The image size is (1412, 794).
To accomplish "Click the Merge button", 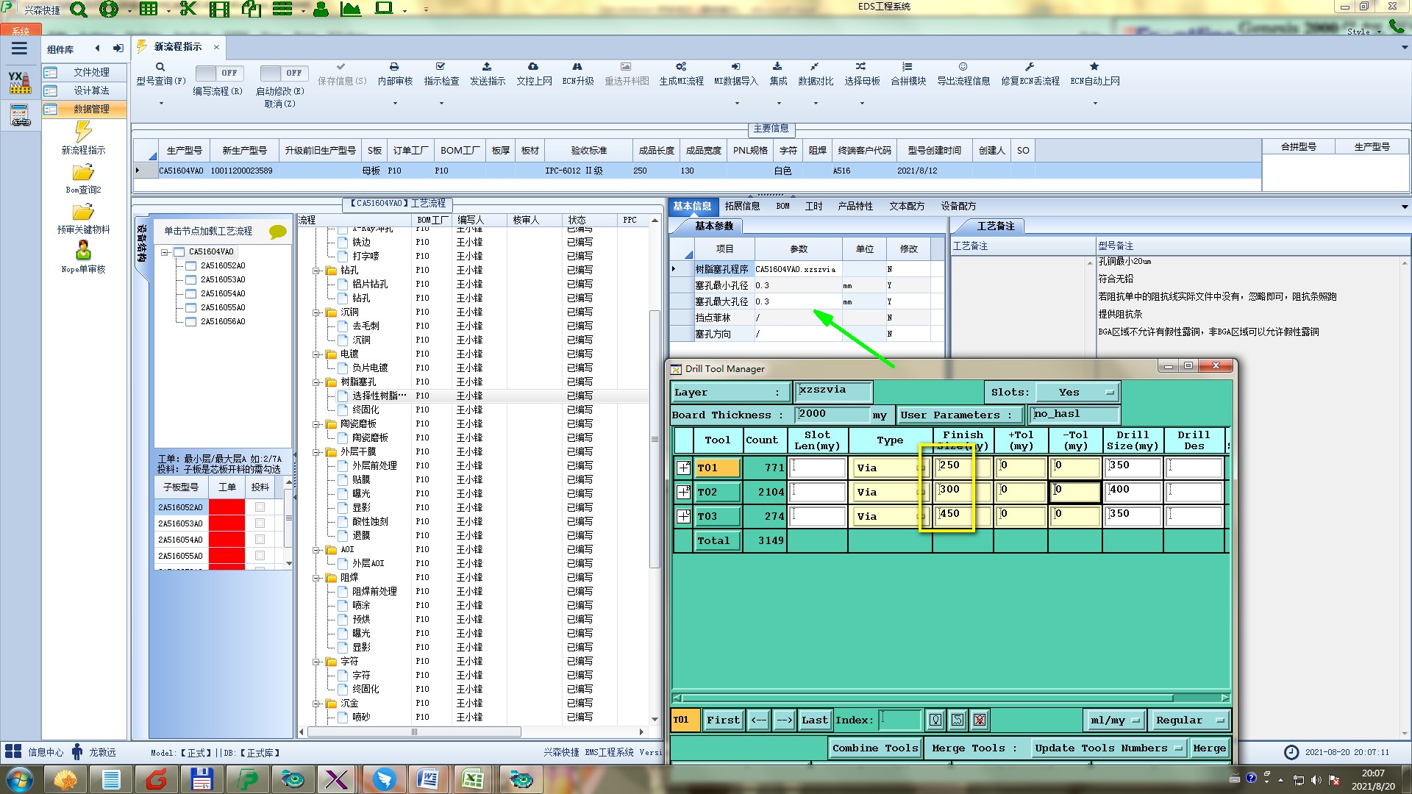I will pos(1209,748).
